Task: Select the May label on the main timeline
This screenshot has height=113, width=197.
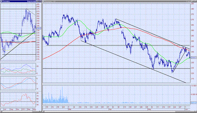Action: click(x=149, y=109)
